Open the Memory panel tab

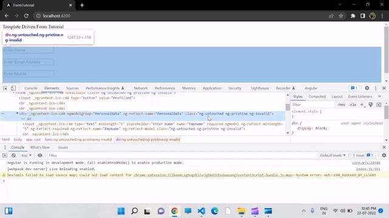click(x=189, y=88)
